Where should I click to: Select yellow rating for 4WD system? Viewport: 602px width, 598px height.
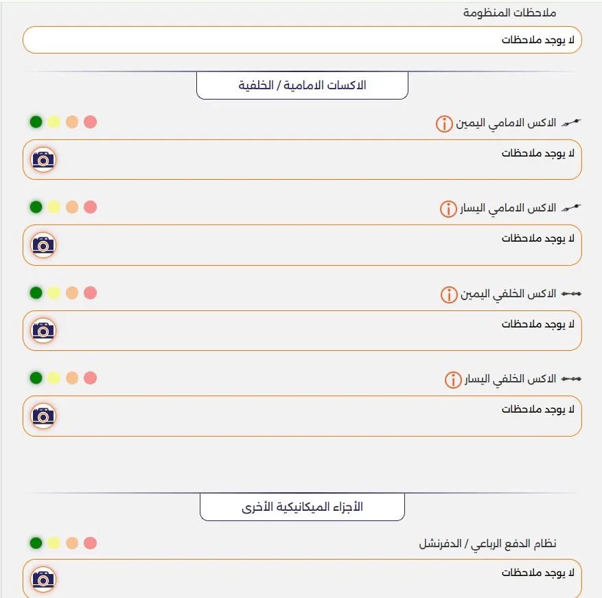point(54,542)
